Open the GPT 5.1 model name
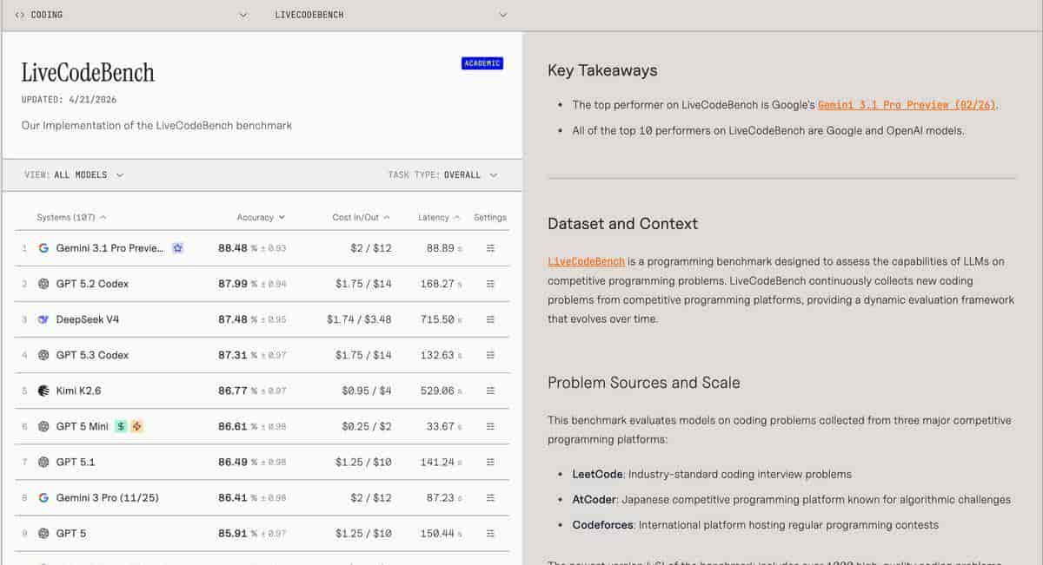The height and width of the screenshot is (565, 1043). (76, 462)
